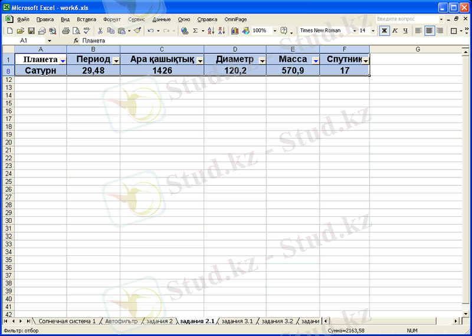
Task: Save the workbook with floppy disk icon
Action: pos(31,31)
